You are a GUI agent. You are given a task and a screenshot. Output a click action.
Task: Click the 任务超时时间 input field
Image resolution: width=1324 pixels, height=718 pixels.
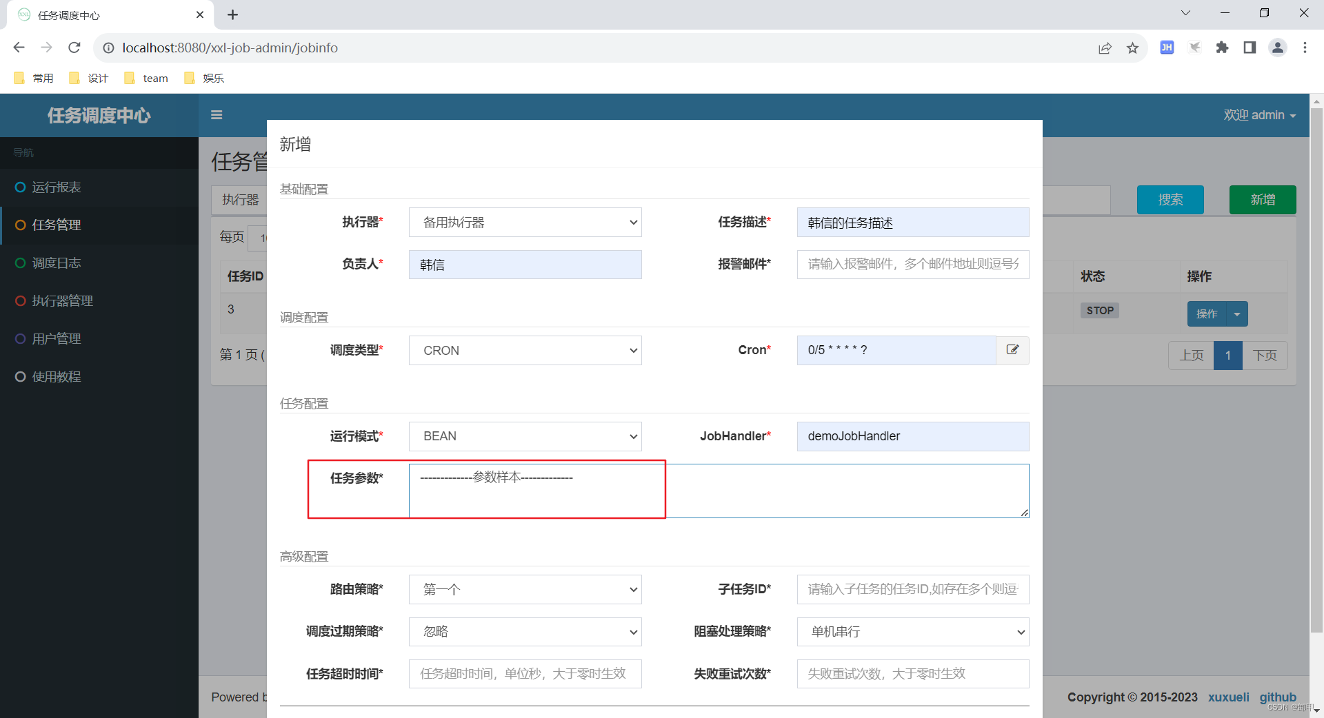coord(525,674)
